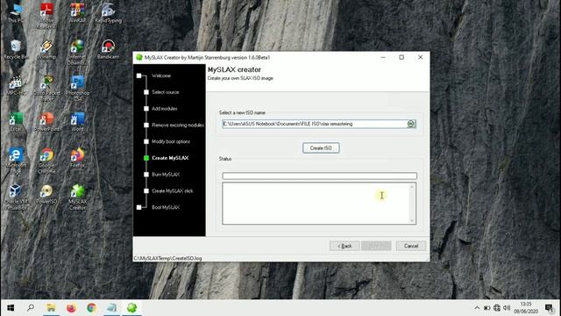Image resolution: width=561 pixels, height=316 pixels.
Task: Click the Create ISO button
Action: [321, 148]
